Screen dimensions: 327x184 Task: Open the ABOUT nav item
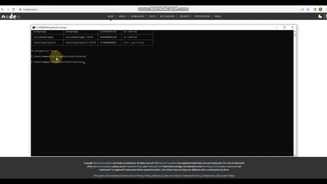(x=122, y=16)
